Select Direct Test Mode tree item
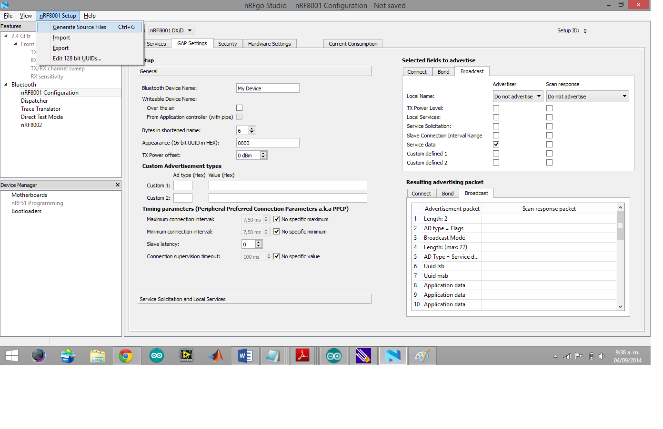Viewport: 663px width, 429px height. pyautogui.click(x=42, y=117)
